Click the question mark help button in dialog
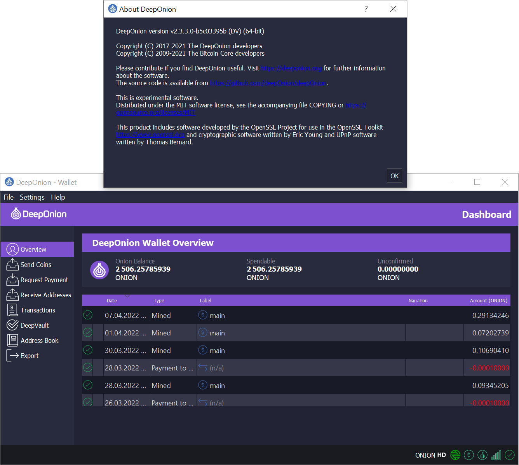 [x=366, y=9]
